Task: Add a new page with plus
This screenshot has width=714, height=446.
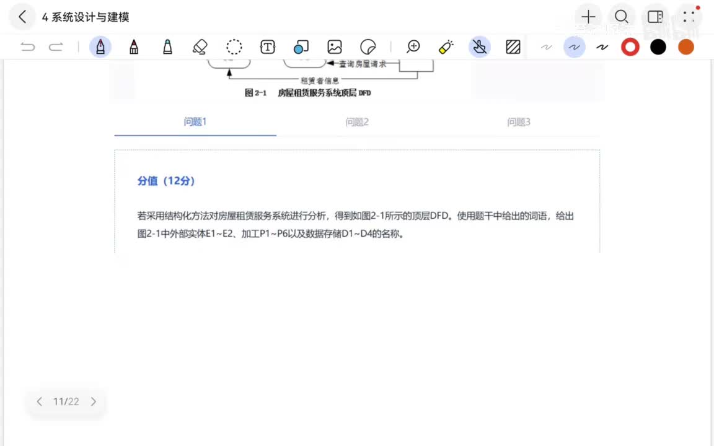Action: click(588, 17)
